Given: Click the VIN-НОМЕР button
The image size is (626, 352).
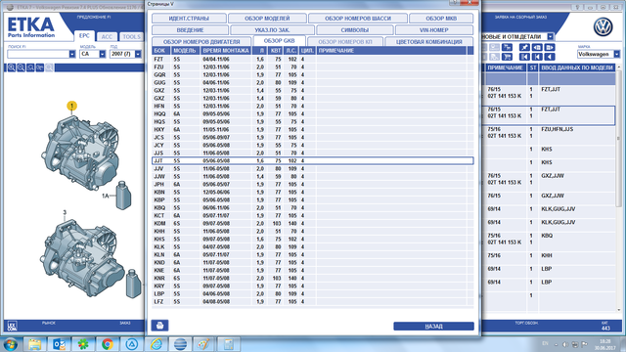Looking at the screenshot, I should pyautogui.click(x=434, y=30).
